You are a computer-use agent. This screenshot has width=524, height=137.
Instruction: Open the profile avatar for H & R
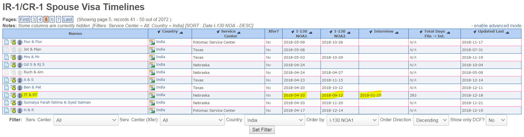click(x=20, y=110)
